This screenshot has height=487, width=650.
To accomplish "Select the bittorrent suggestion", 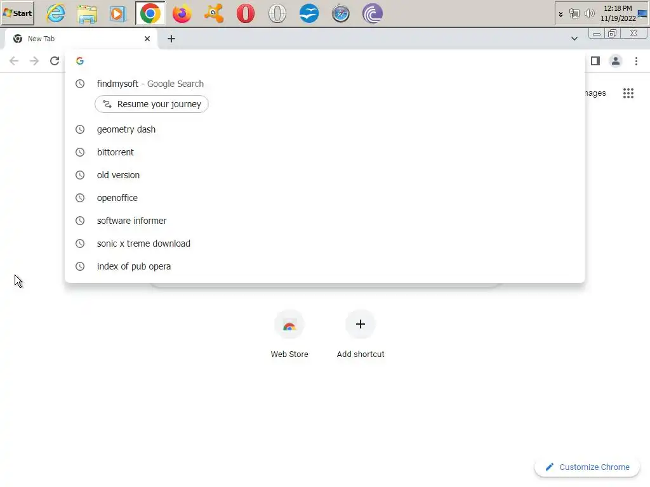I will [x=324, y=152].
